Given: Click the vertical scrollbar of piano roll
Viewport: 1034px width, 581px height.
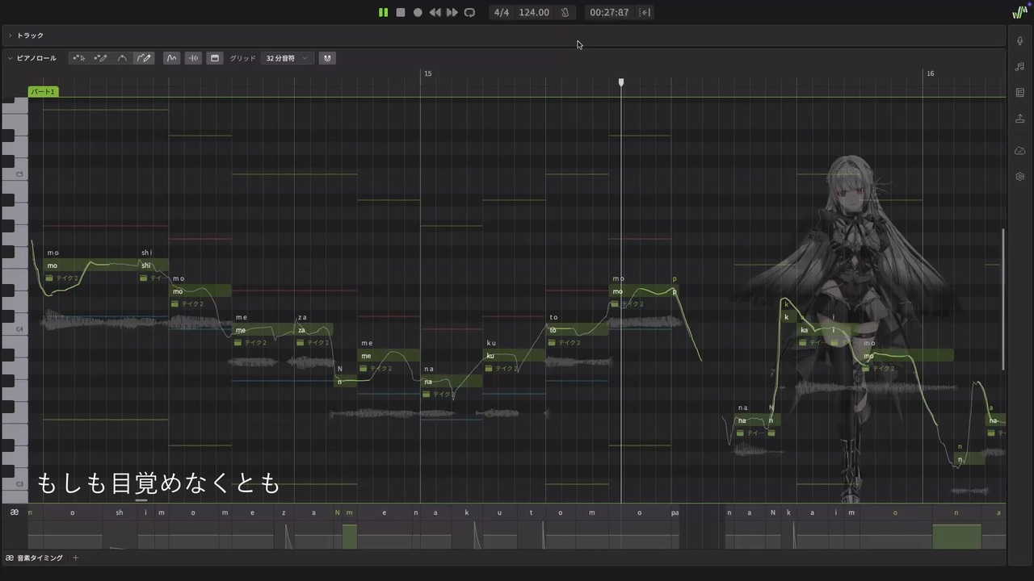Looking at the screenshot, I should 1003,299.
